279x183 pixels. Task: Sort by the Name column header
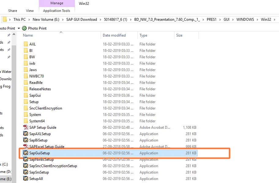click(x=28, y=35)
